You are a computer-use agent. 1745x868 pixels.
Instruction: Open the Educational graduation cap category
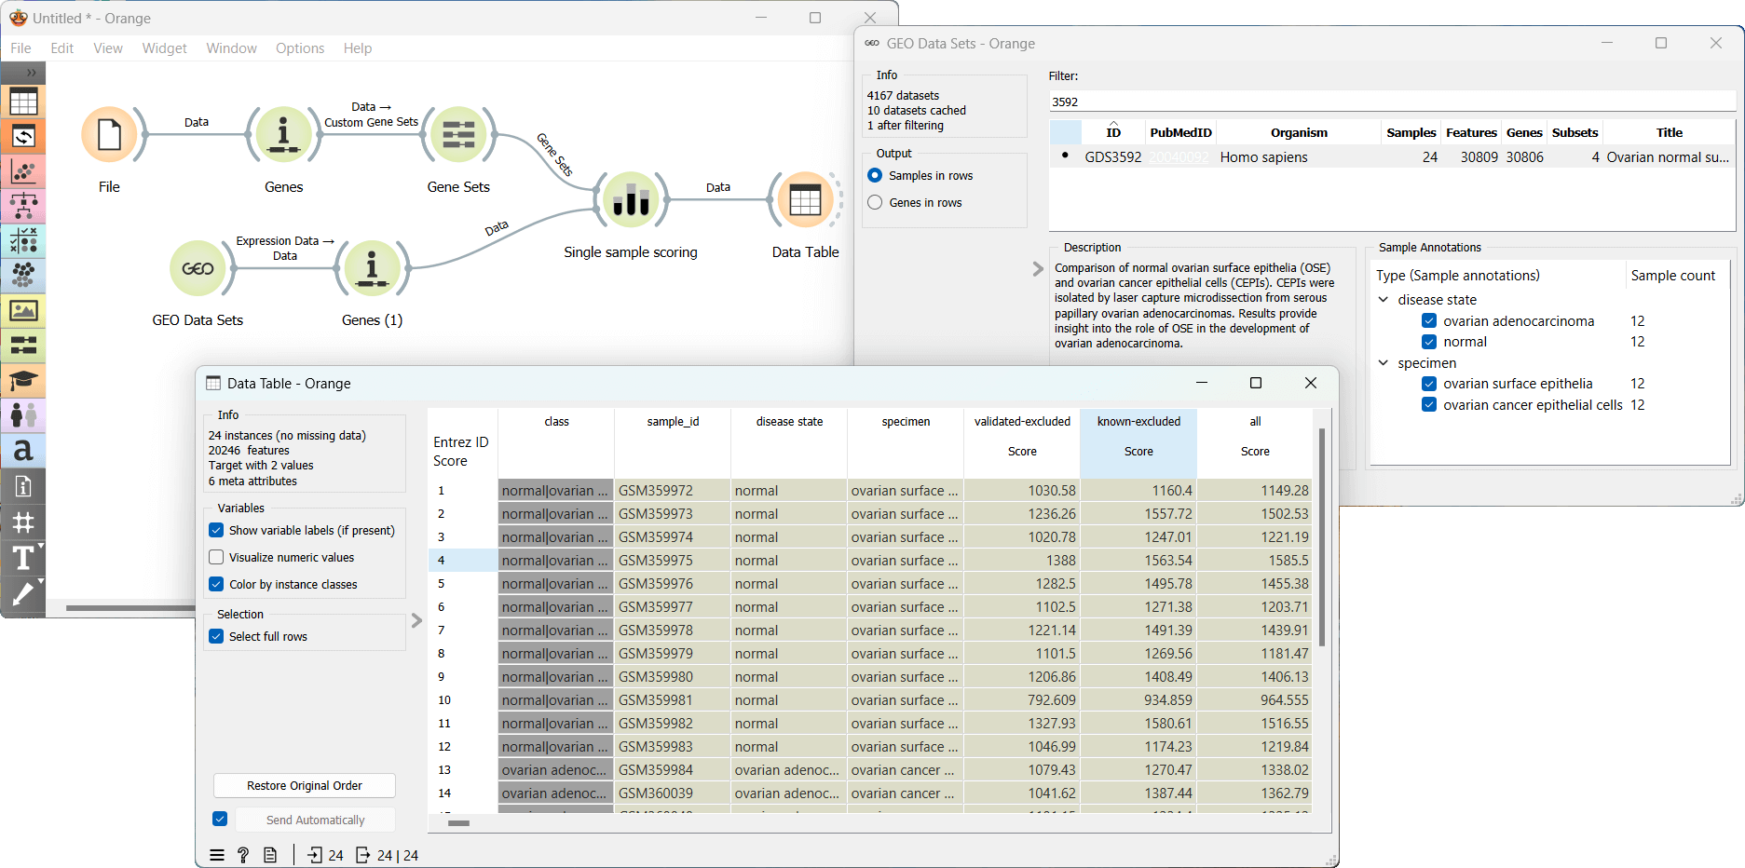tap(23, 381)
